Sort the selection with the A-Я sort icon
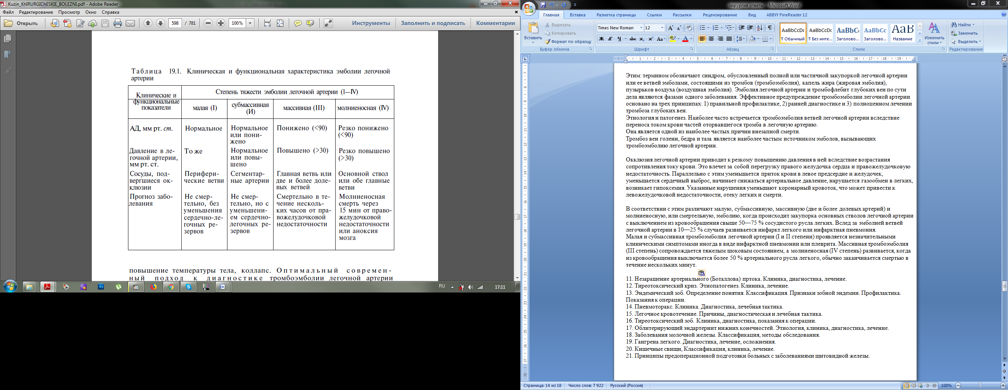Image resolution: width=1008 pixels, height=390 pixels. tap(760, 28)
